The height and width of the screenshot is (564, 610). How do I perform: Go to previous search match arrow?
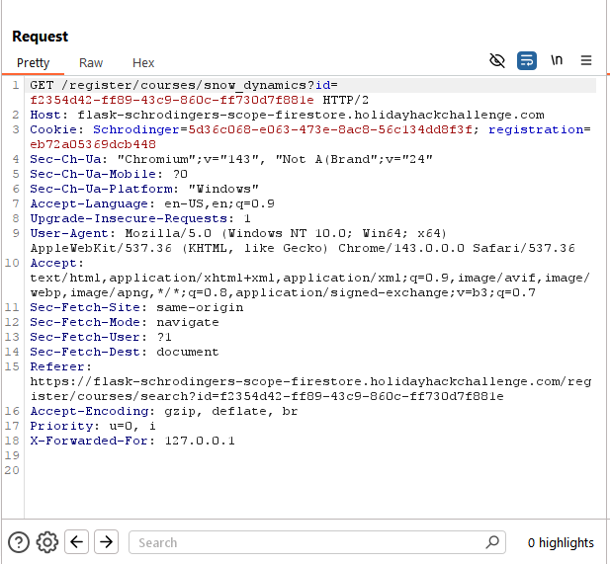pos(77,541)
